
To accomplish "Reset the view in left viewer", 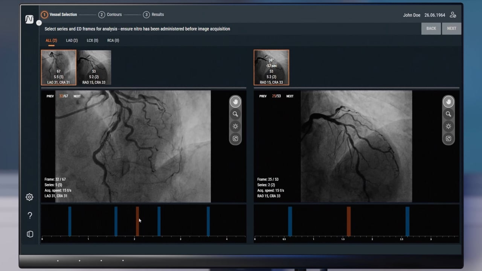I will pos(235,139).
